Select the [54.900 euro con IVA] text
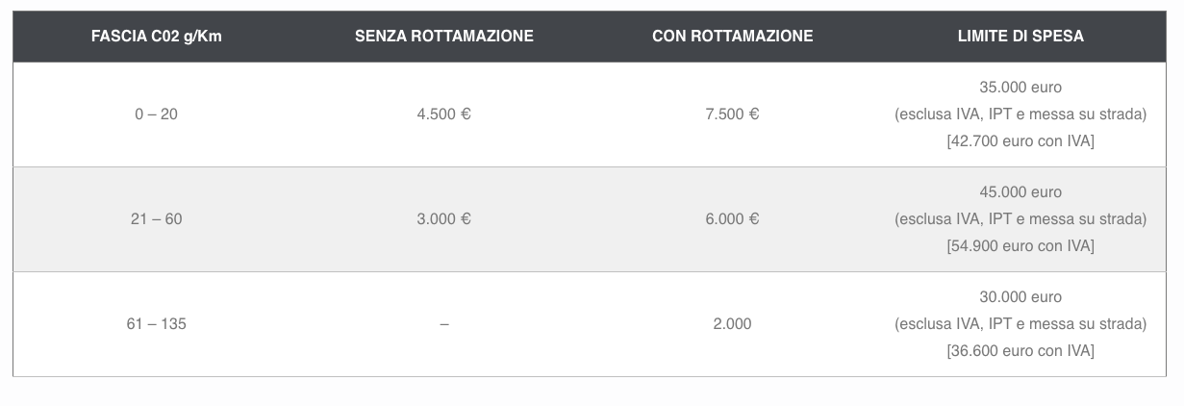This screenshot has width=1184, height=406. [1020, 246]
